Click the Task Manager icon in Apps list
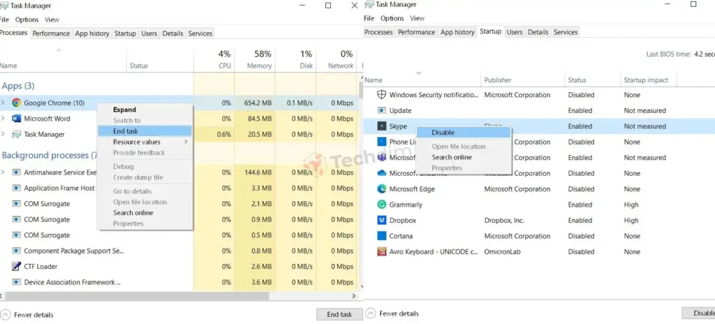The image size is (715, 324). [x=17, y=134]
